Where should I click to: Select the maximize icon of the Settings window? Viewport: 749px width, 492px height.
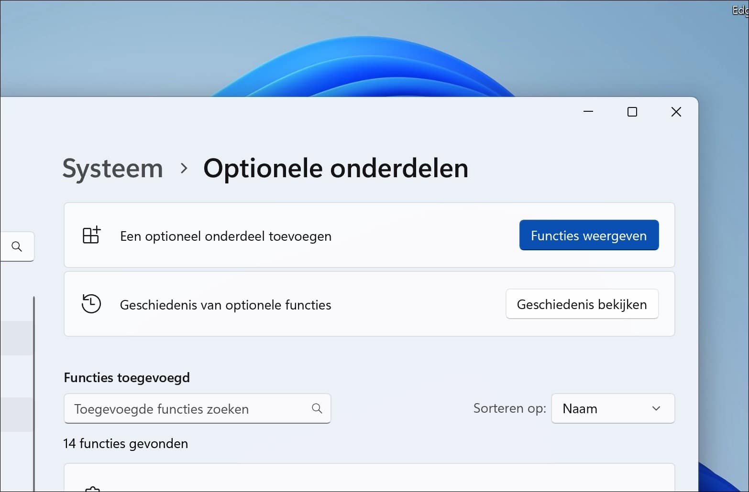[x=632, y=111]
